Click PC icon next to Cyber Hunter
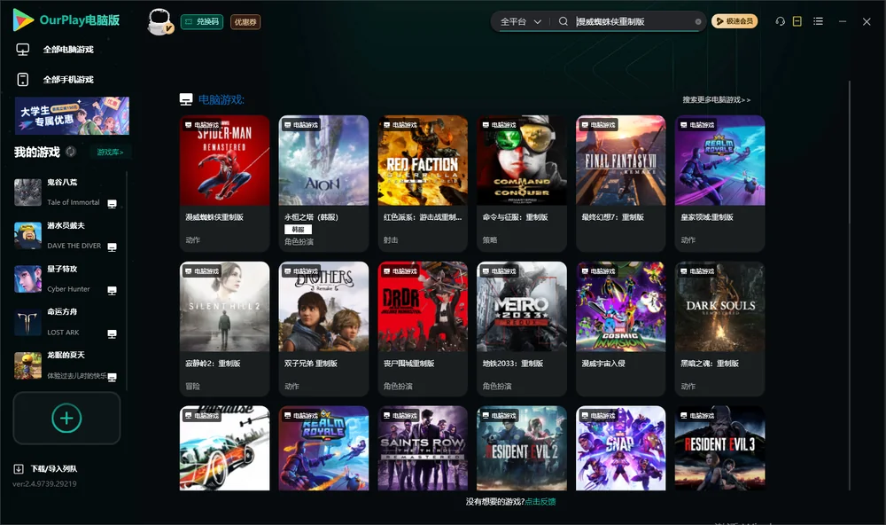The width and height of the screenshot is (886, 525). click(x=112, y=291)
